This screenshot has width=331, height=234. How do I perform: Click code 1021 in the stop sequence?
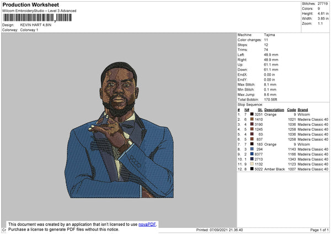tap(292, 119)
